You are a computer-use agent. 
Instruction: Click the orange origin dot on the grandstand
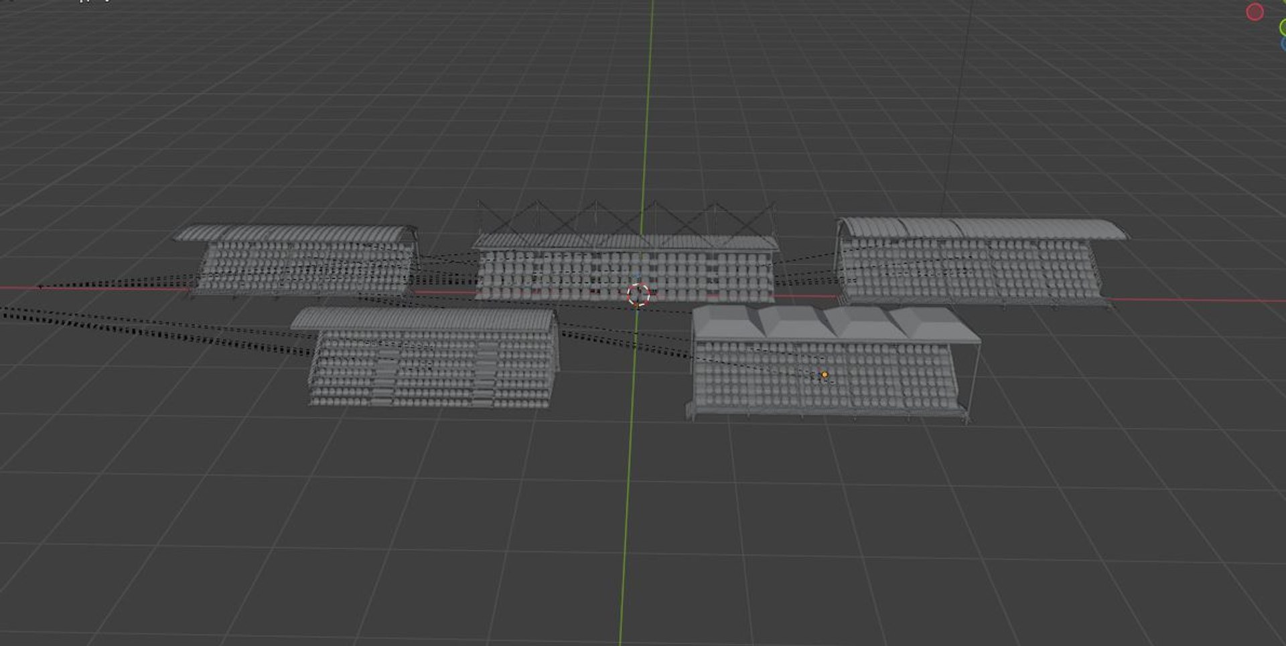pos(825,375)
